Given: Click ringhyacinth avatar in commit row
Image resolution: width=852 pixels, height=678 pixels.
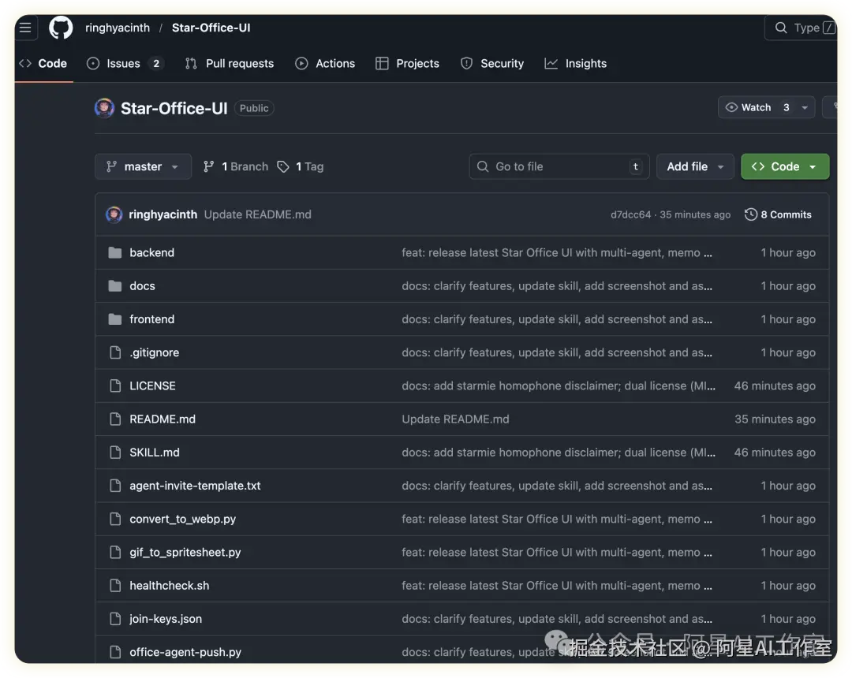Looking at the screenshot, I should (x=114, y=214).
